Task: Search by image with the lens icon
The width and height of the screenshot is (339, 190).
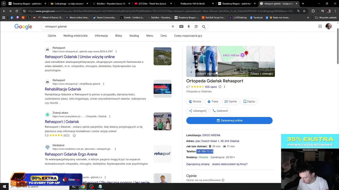Action: point(196,27)
